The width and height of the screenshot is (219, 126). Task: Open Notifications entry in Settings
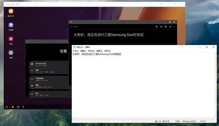49,86
